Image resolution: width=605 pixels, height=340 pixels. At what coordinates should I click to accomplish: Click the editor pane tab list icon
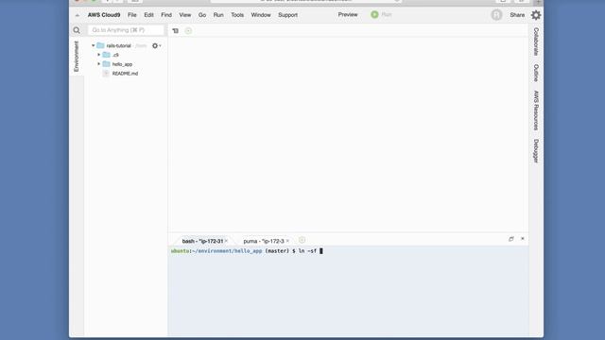click(175, 31)
